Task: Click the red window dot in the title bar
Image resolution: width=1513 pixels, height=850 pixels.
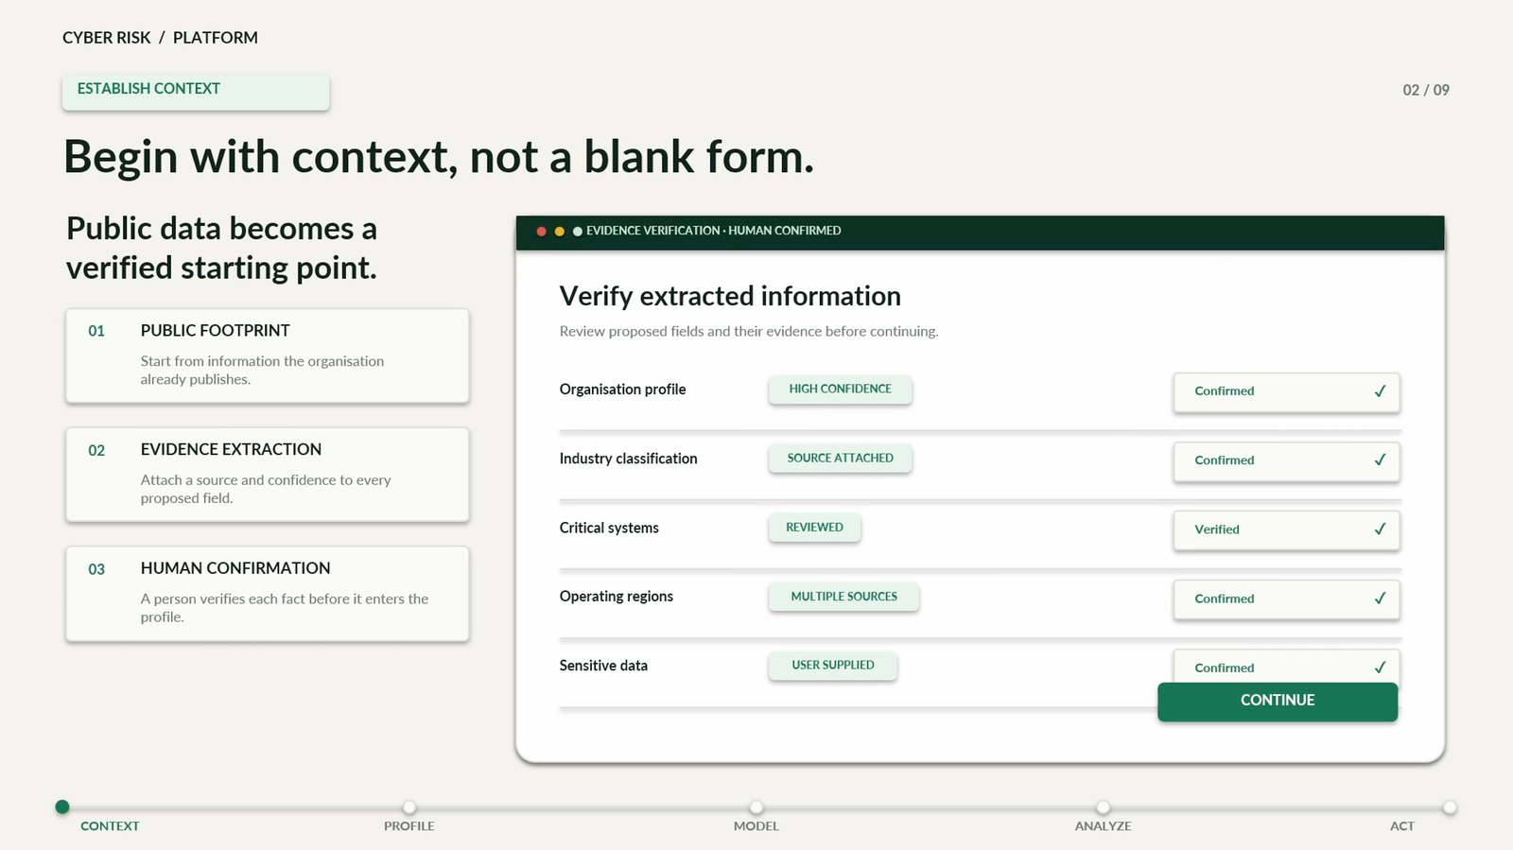Action: (x=541, y=231)
